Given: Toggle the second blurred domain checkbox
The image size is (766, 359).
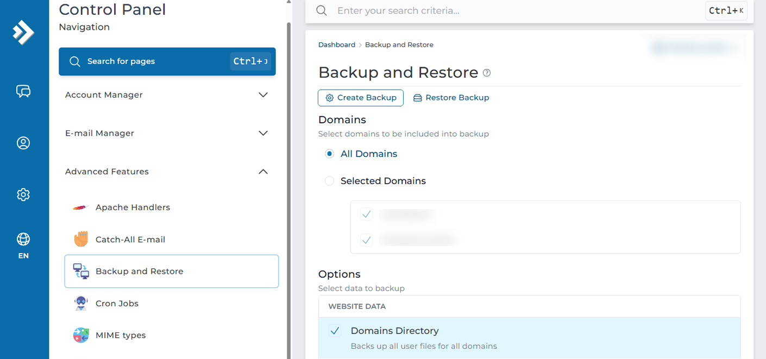Looking at the screenshot, I should pyautogui.click(x=367, y=240).
